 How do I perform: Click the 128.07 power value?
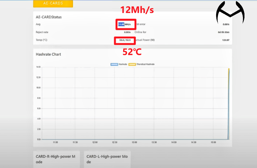pos(226,40)
